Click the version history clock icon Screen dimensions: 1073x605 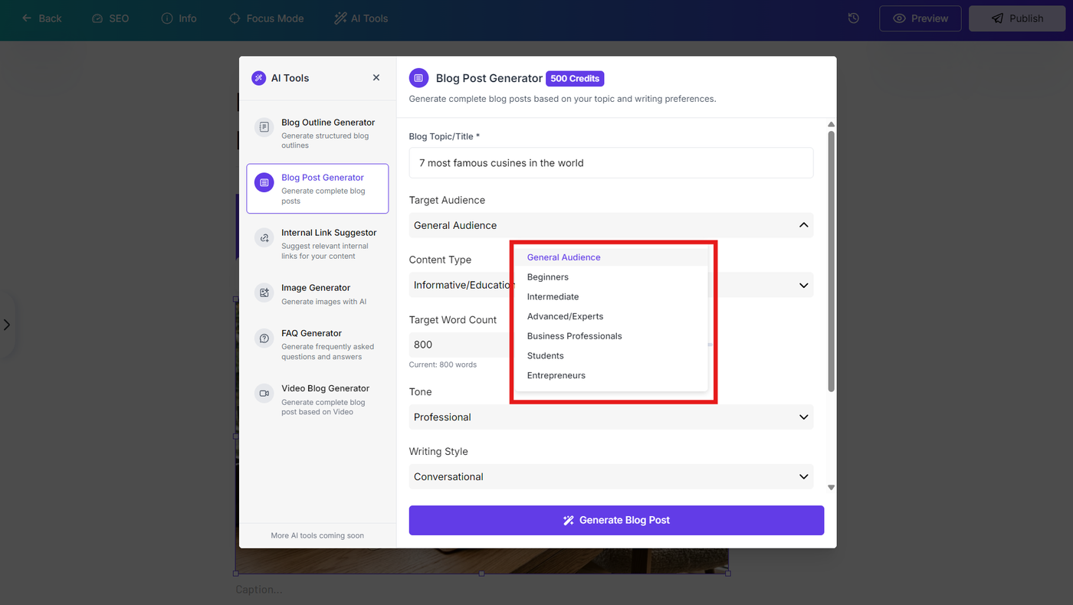[854, 18]
